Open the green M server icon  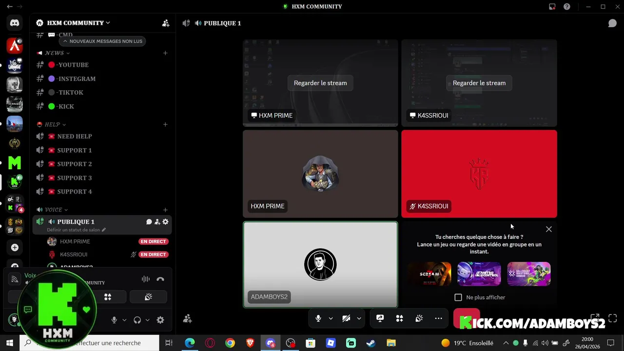pyautogui.click(x=15, y=162)
